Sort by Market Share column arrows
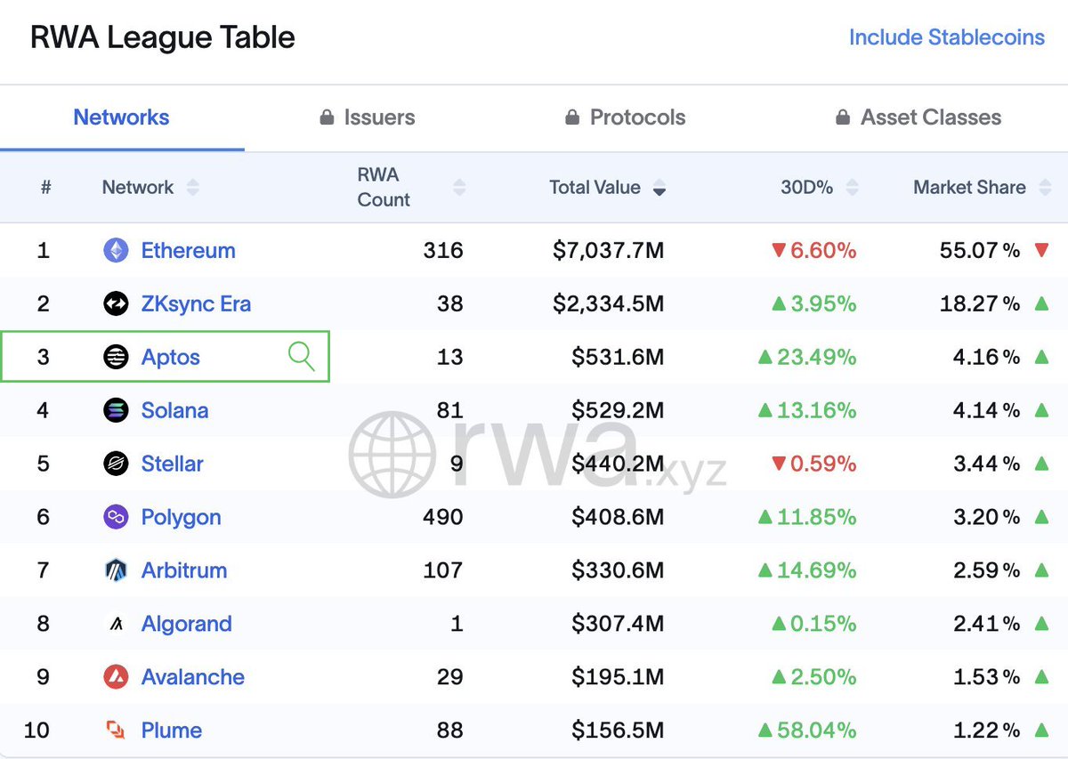 (1043, 188)
